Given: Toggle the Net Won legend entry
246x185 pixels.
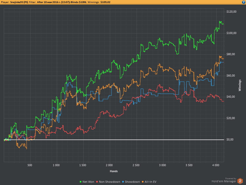Looking at the screenshot, I should coord(87,182).
